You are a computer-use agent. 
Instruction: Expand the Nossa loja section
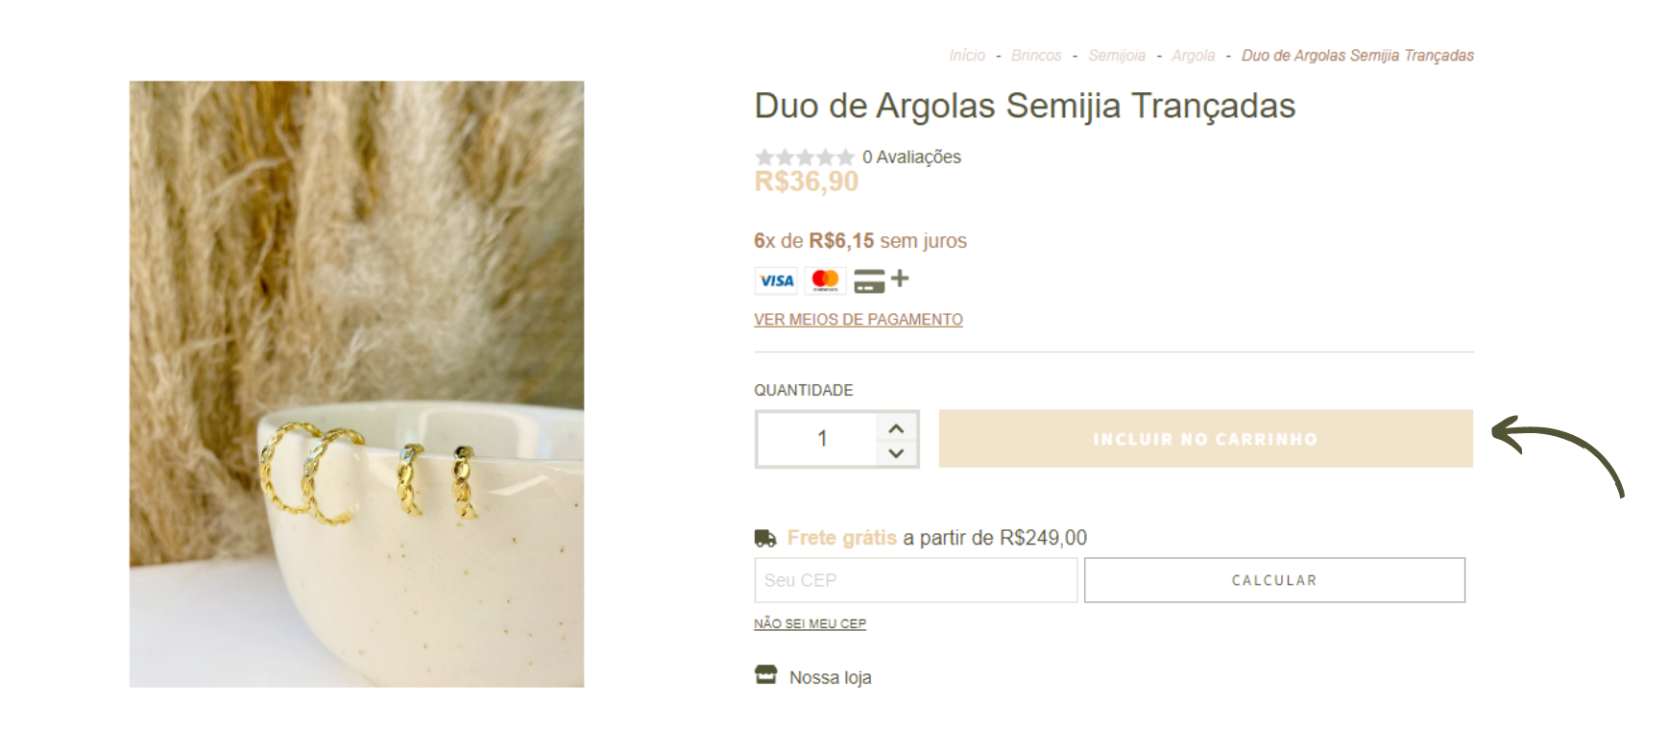click(1114, 676)
